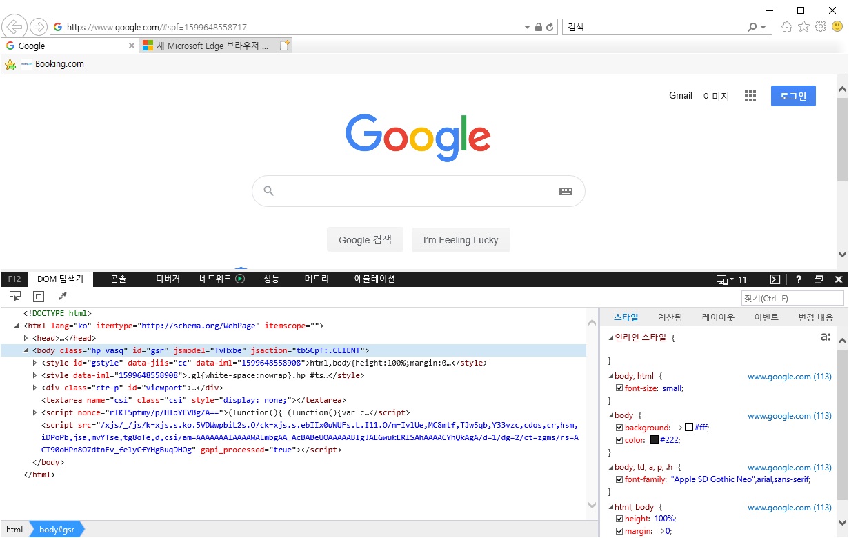Toggle the DOM element highlight box icon

click(x=39, y=297)
